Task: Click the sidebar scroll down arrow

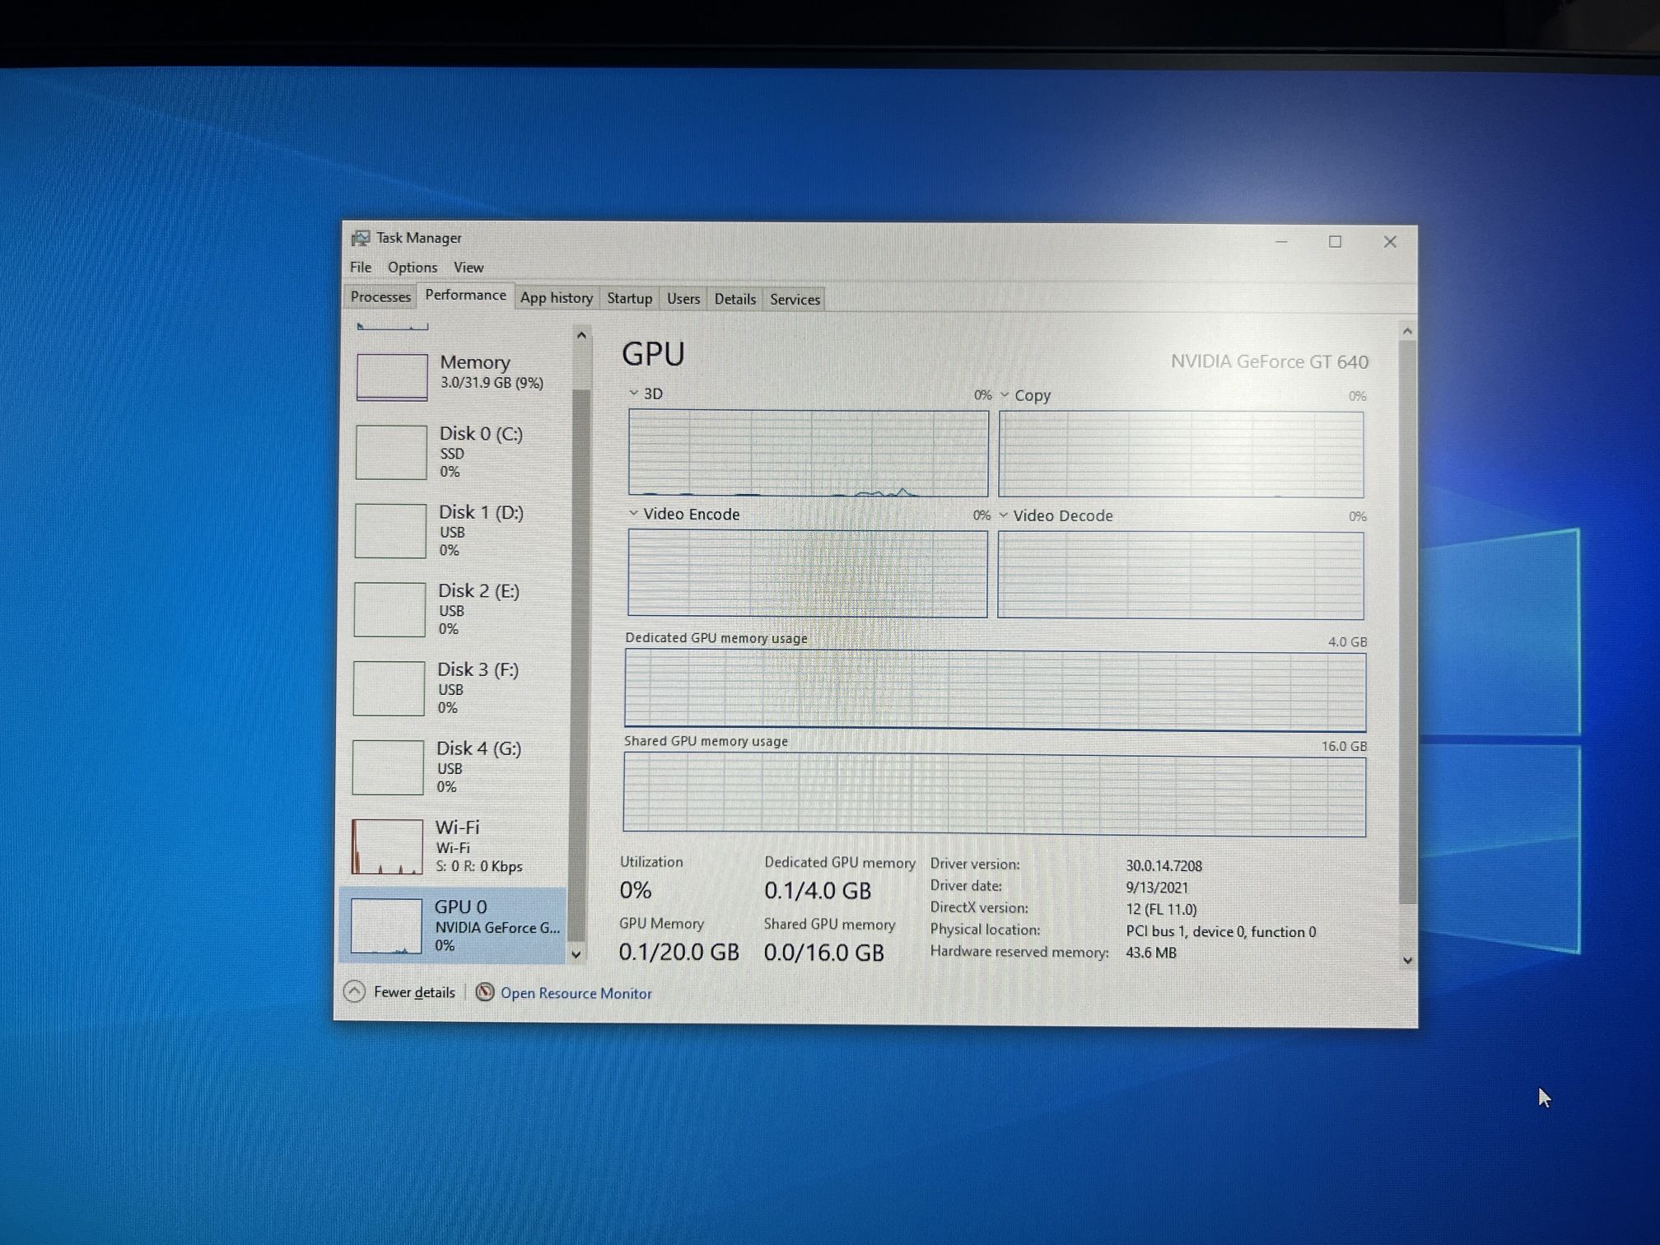Action: (576, 954)
